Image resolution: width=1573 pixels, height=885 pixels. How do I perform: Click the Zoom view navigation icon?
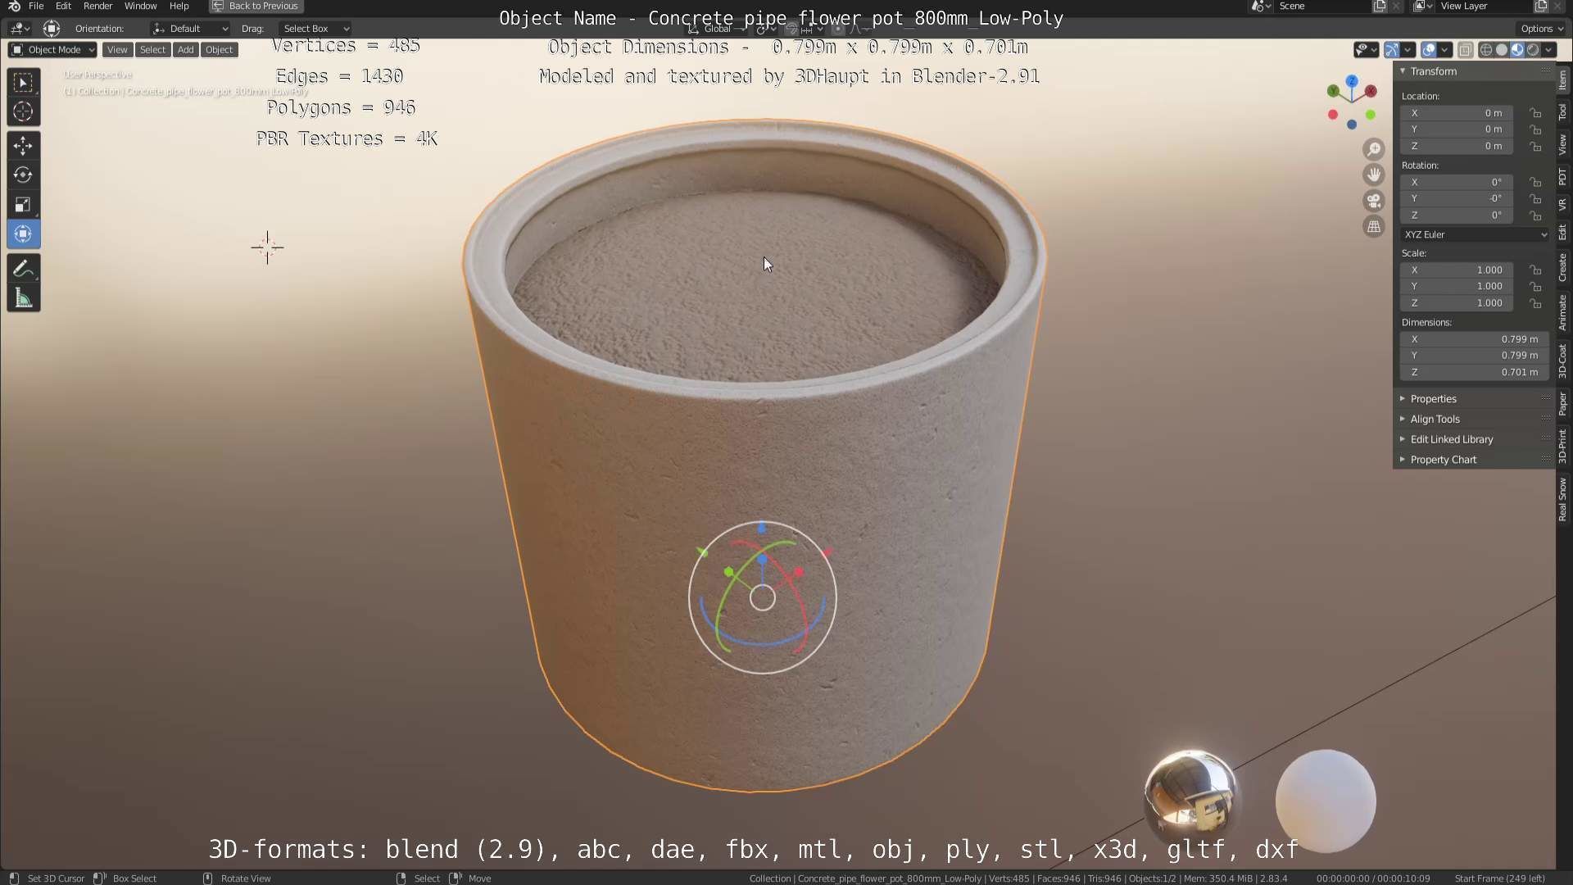tap(1374, 149)
